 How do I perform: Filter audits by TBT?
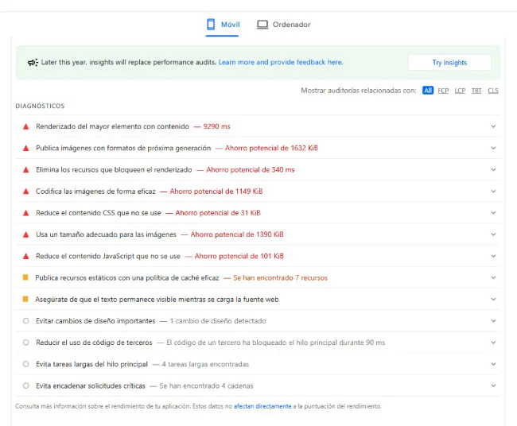(x=476, y=91)
